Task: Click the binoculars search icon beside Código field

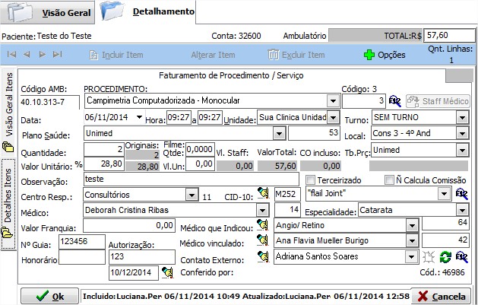Action: 394,101
